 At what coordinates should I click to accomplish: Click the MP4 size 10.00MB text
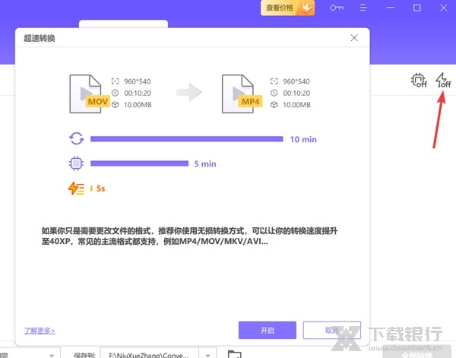tap(296, 105)
